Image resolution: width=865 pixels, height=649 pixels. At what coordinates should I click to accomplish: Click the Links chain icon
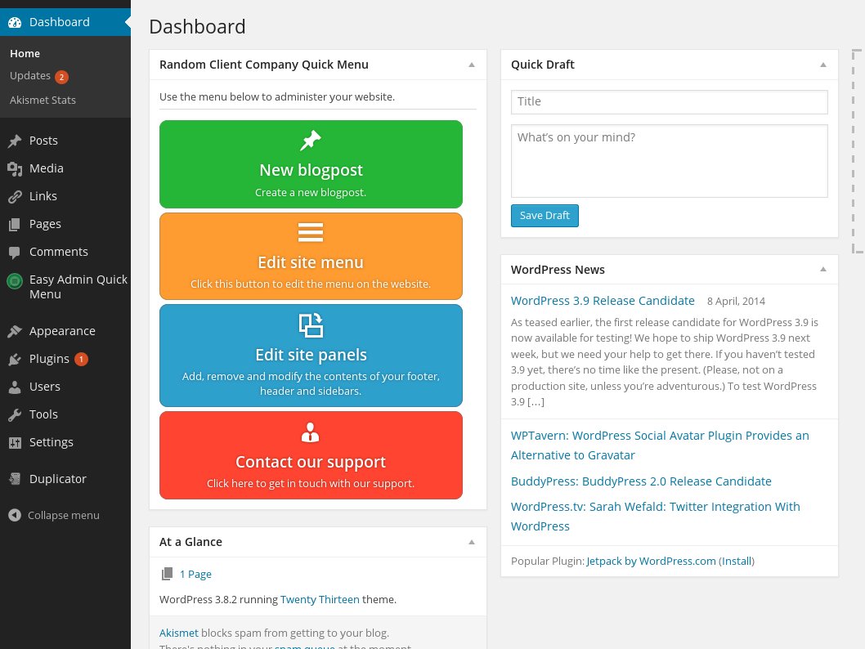15,197
